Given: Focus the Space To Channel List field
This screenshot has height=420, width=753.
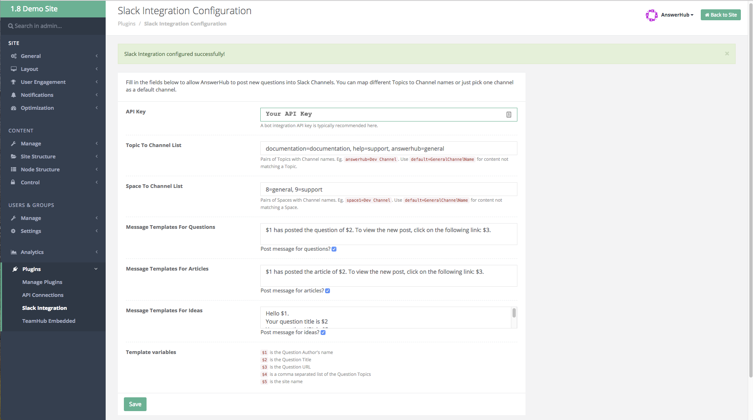Looking at the screenshot, I should (x=389, y=189).
